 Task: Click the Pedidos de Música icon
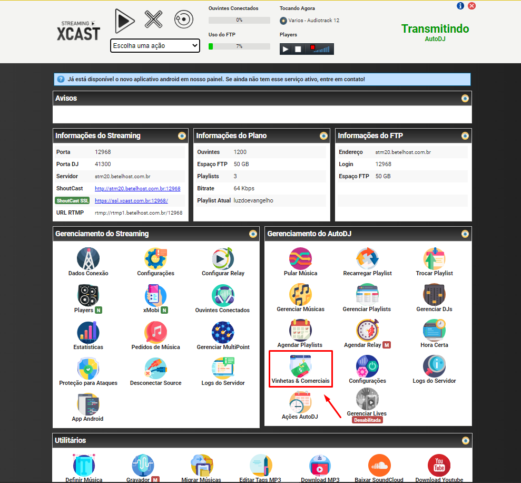[155, 333]
